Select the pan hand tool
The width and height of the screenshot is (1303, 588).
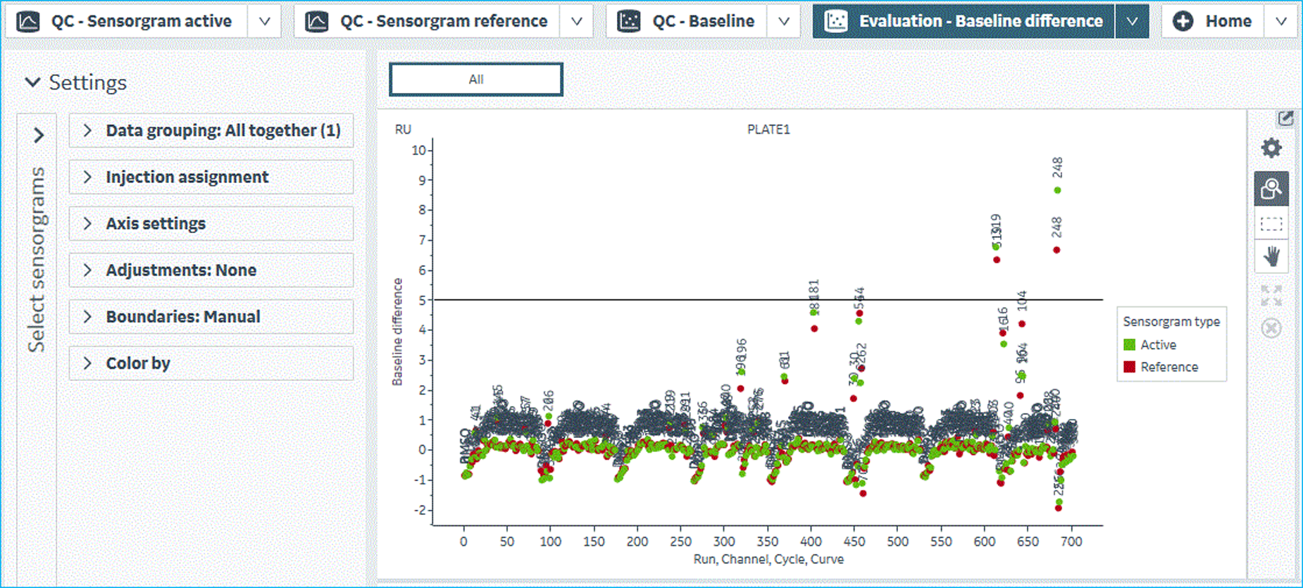1271,256
